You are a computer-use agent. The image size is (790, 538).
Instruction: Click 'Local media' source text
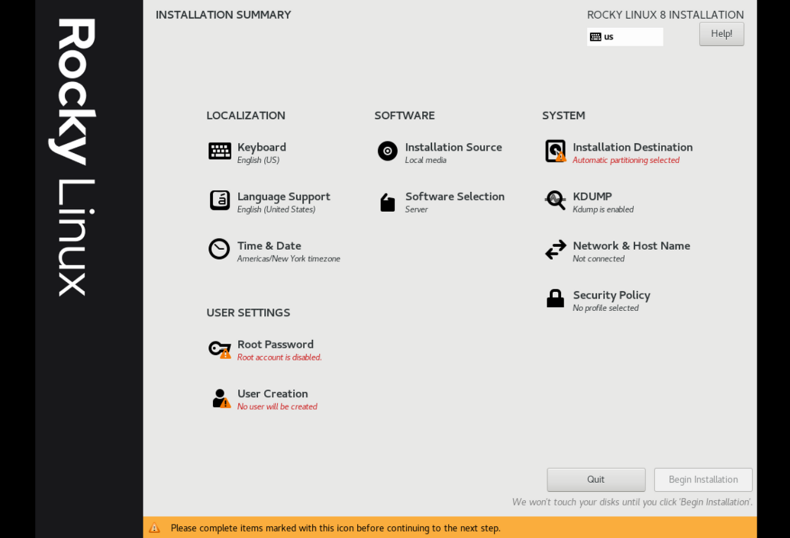coord(425,160)
